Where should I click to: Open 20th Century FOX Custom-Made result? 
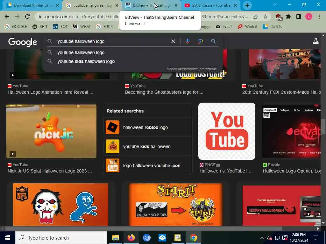coord(281,92)
